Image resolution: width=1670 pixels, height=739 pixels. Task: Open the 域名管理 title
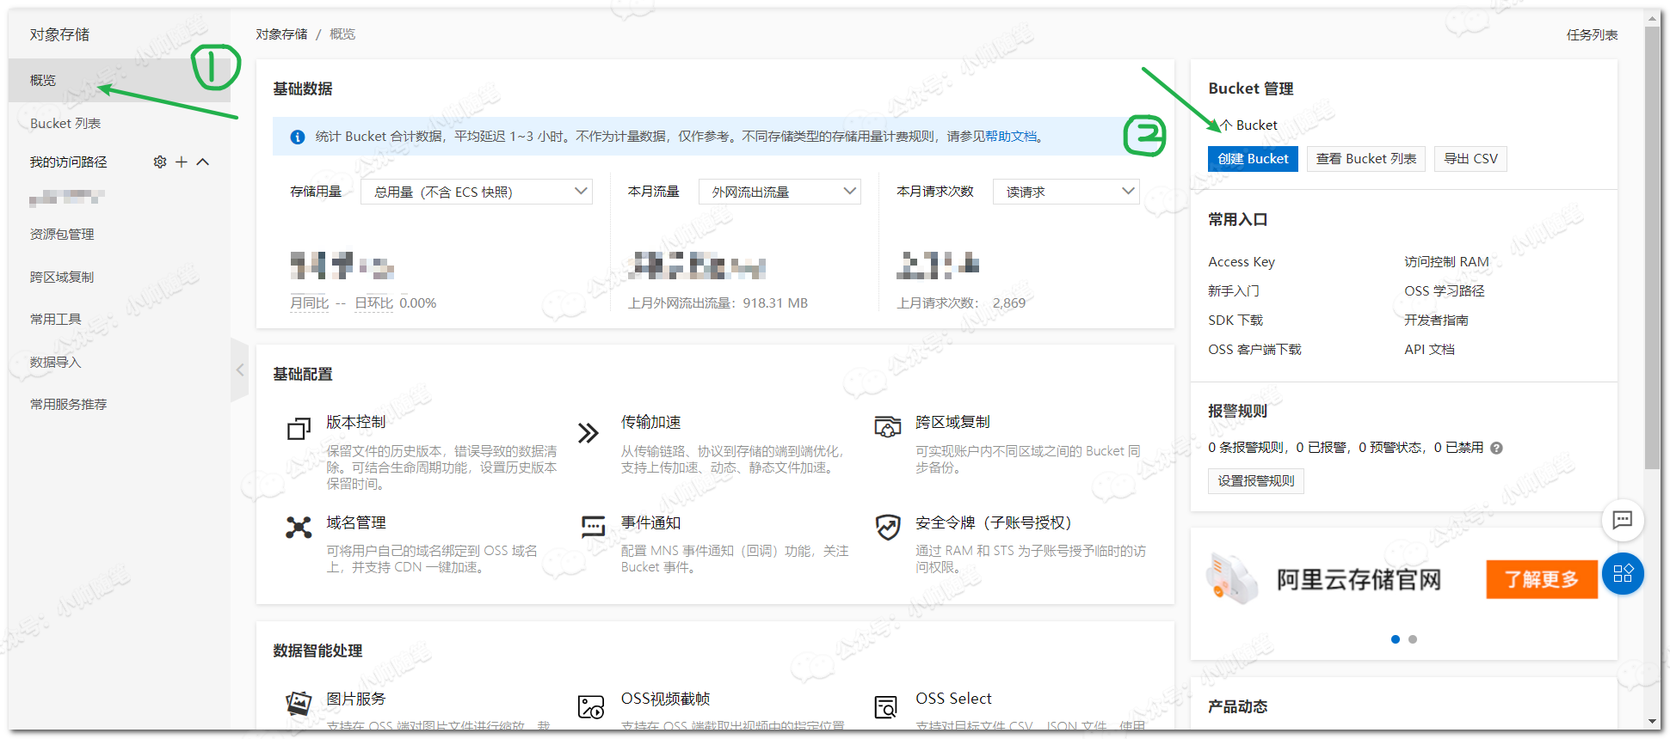(x=355, y=522)
